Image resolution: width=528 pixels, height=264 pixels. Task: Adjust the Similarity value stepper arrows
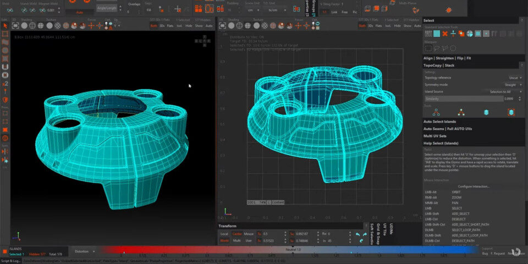click(x=521, y=98)
